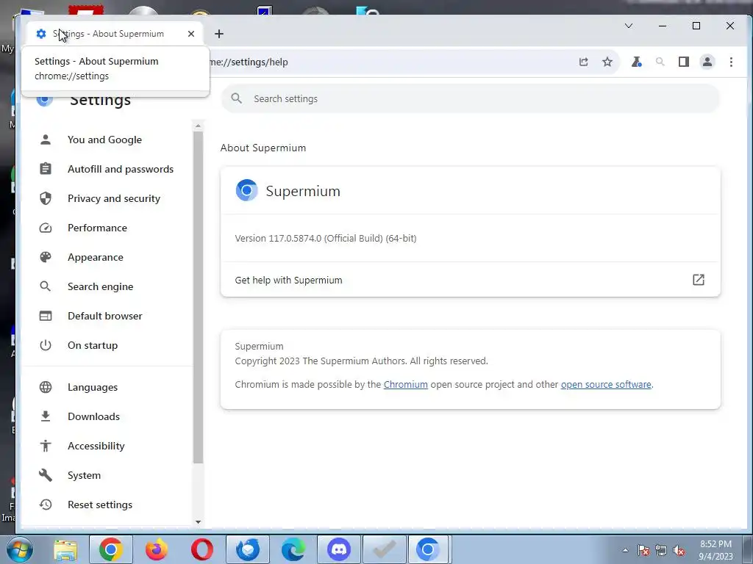This screenshot has width=753, height=564.
Task: Click the Search engine magnifier icon
Action: [46, 286]
